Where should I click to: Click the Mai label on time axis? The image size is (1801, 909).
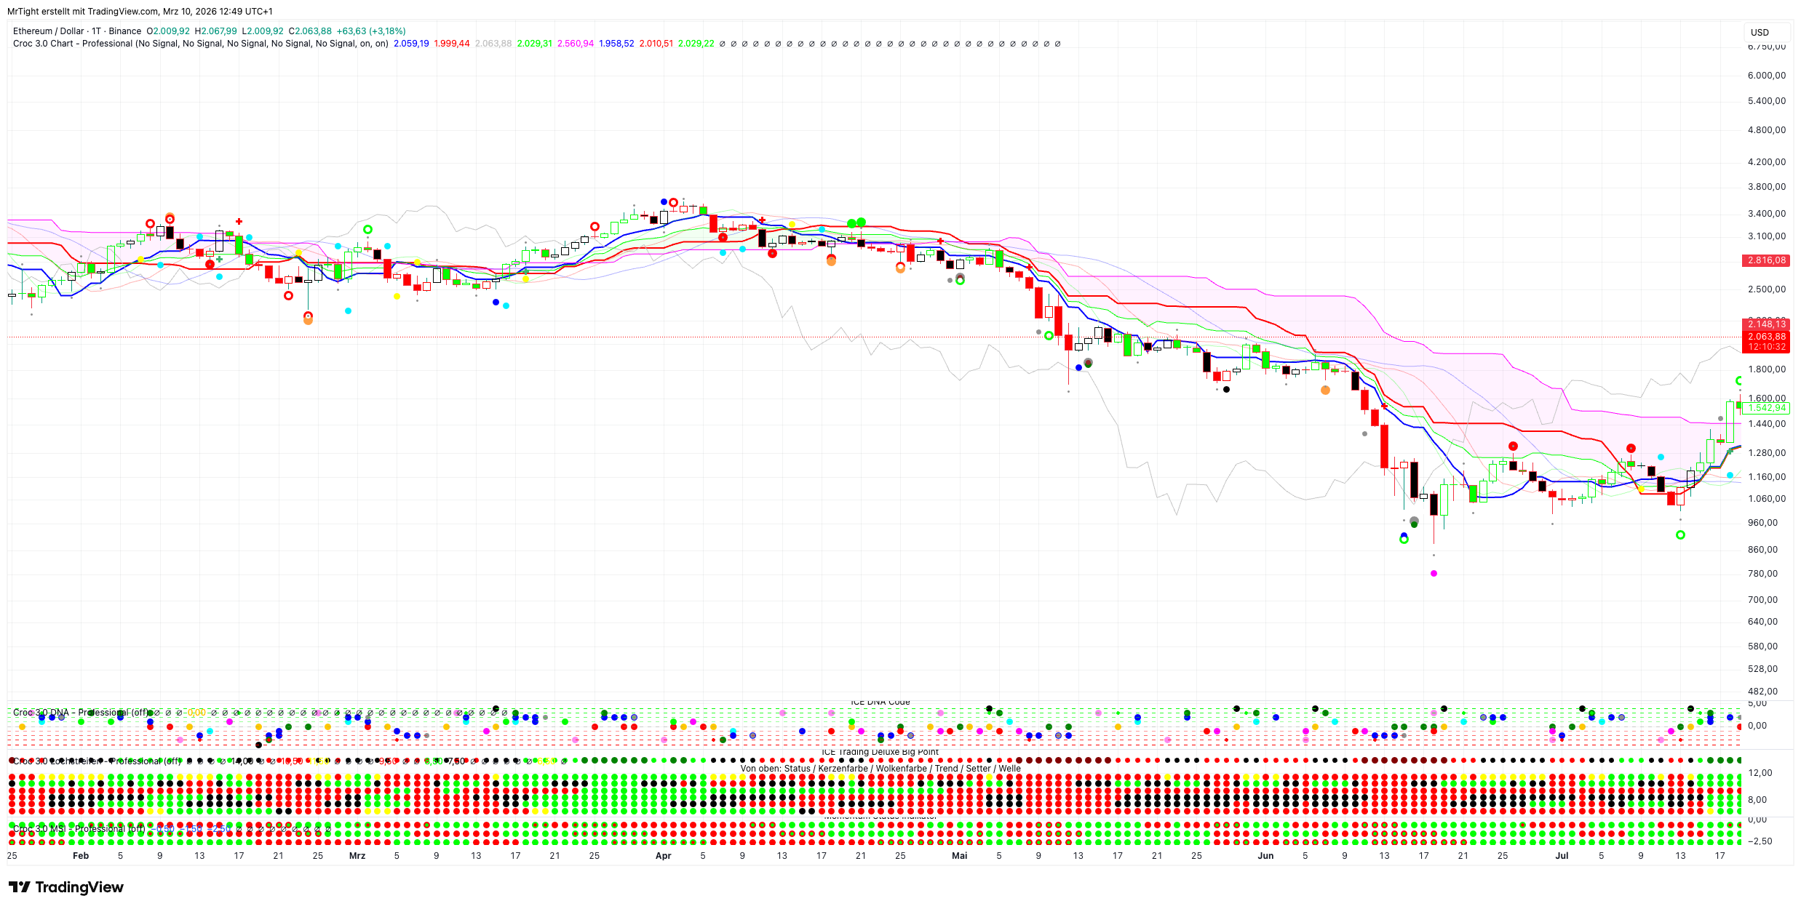pyautogui.click(x=959, y=856)
